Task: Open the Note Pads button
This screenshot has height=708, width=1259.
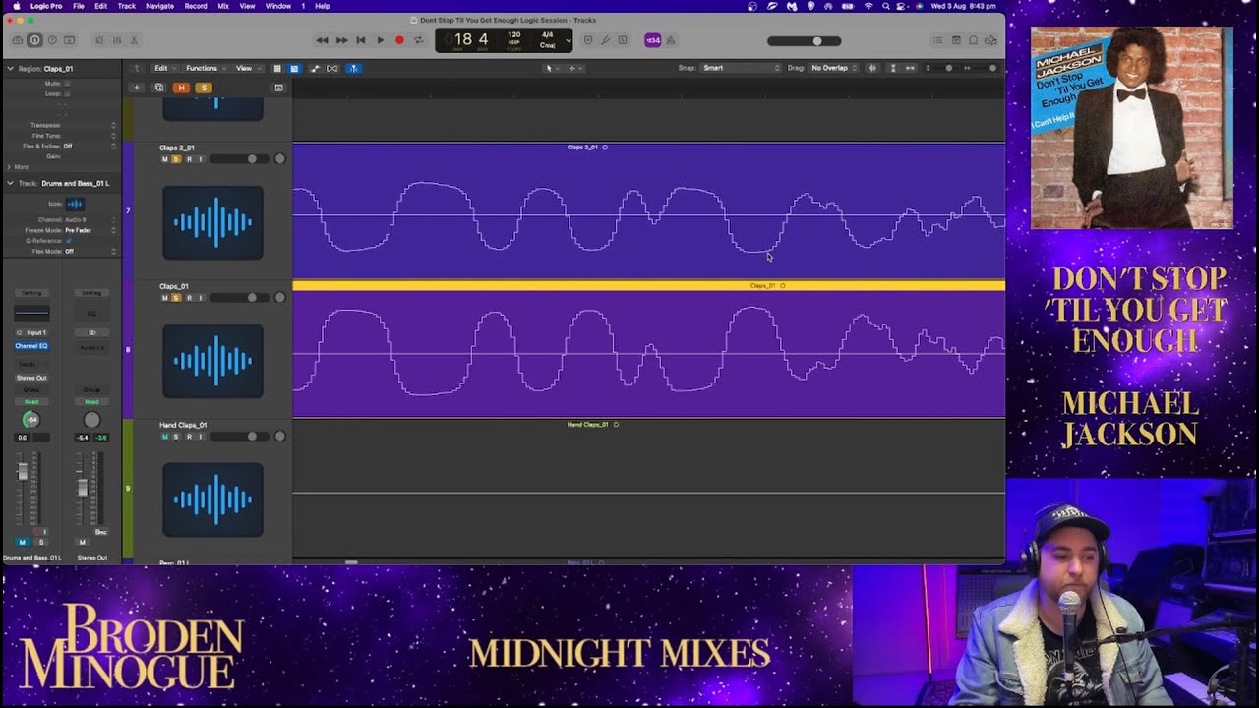Action: pos(956,40)
